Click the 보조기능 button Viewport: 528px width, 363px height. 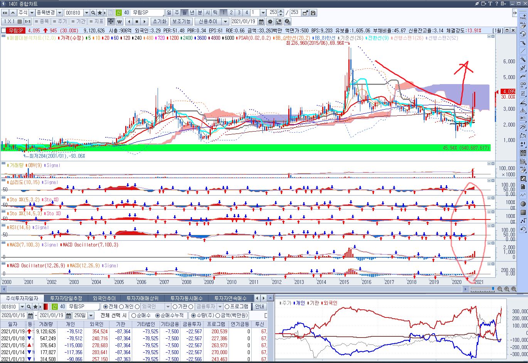point(181,22)
